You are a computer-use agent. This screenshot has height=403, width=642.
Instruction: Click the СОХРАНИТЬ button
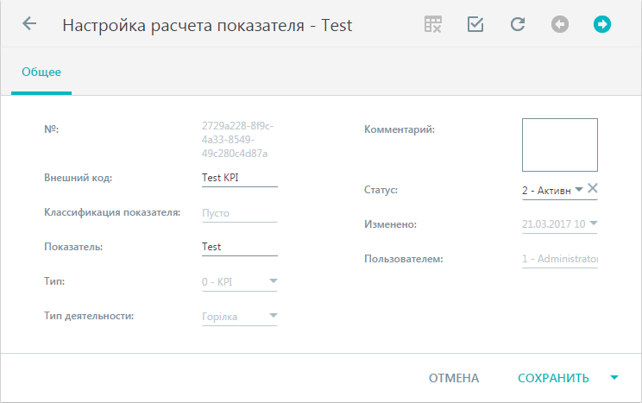click(x=553, y=378)
